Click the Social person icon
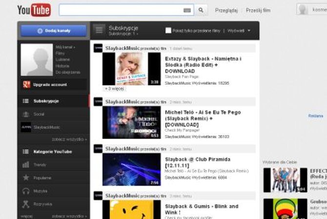Image resolution: width=327 pixels, height=219 pixels. coord(26,114)
